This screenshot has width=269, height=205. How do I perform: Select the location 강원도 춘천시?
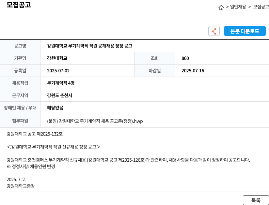click(x=59, y=95)
